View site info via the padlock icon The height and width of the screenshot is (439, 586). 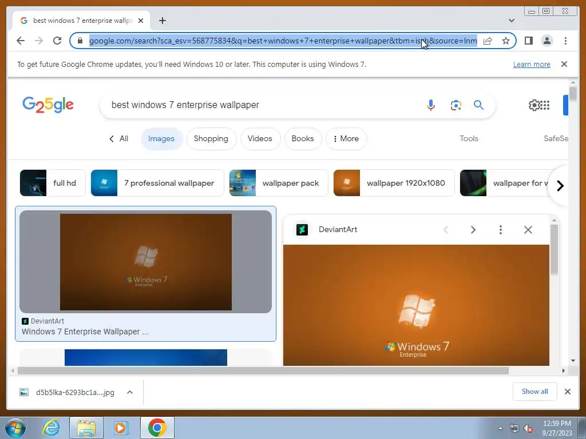coord(80,41)
